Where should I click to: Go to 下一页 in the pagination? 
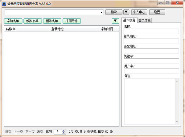30,132
